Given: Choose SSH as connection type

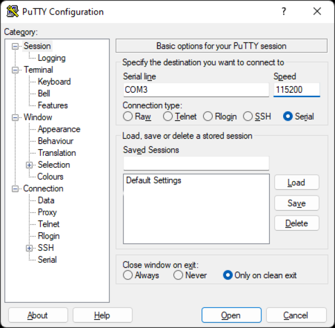Looking at the screenshot, I should 248,116.
